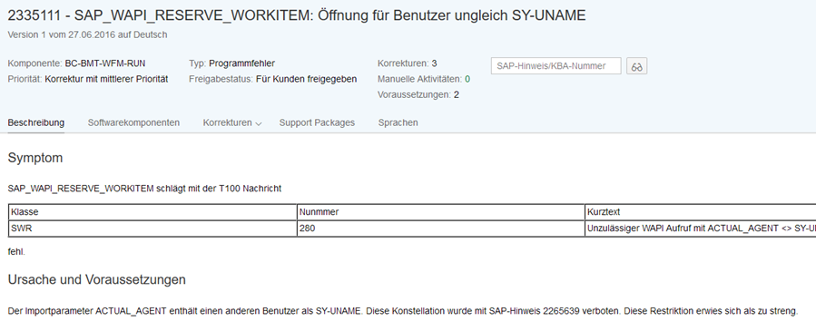Click the Voraussetzungen: 2 count
Viewport: 816px width, 331px height.
coord(457,94)
